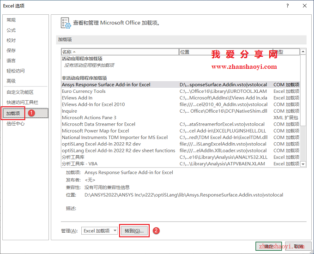Click the ATPVBAEN.XLAM location cell
The height and width of the screenshot is (254, 314).
pyautogui.click(x=222, y=164)
